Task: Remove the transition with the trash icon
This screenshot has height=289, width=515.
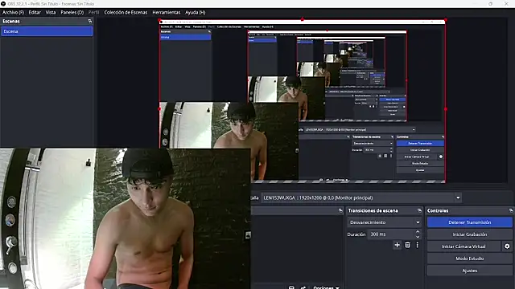Action: pos(407,245)
